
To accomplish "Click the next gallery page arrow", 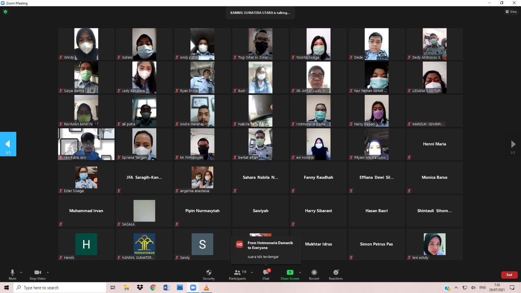I will pos(513,144).
